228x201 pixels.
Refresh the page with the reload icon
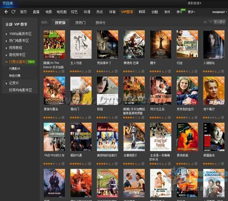click(13, 12)
